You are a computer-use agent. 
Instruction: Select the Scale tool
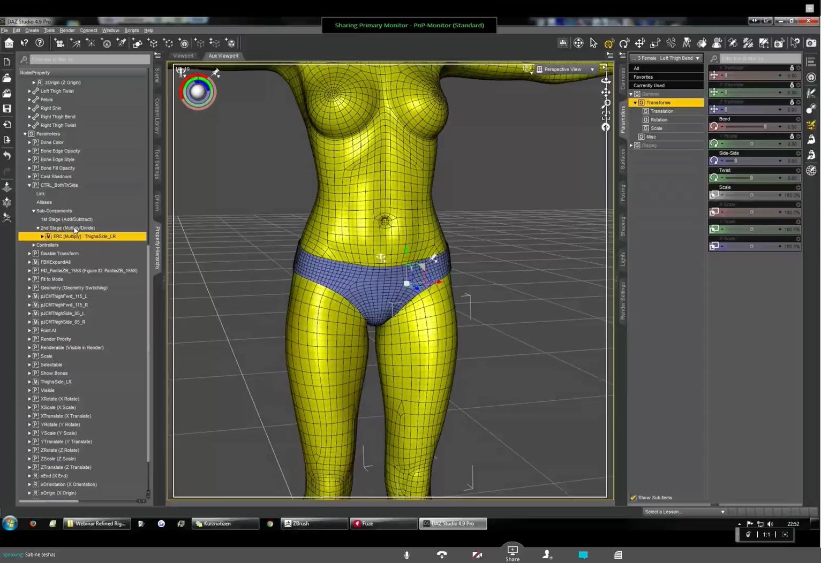pos(655,43)
